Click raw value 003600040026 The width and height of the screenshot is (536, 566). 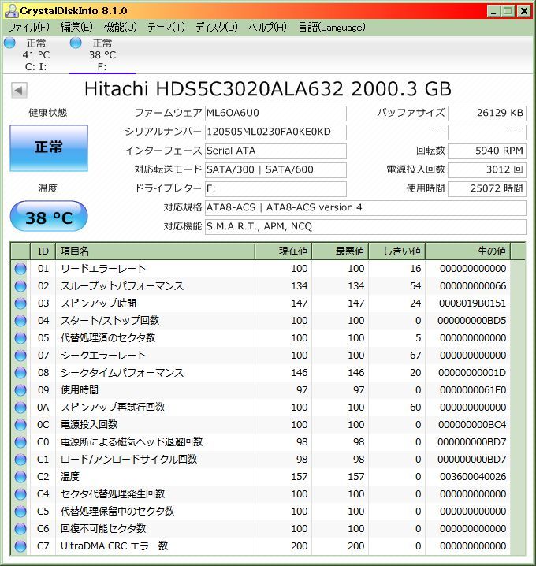[x=473, y=476]
